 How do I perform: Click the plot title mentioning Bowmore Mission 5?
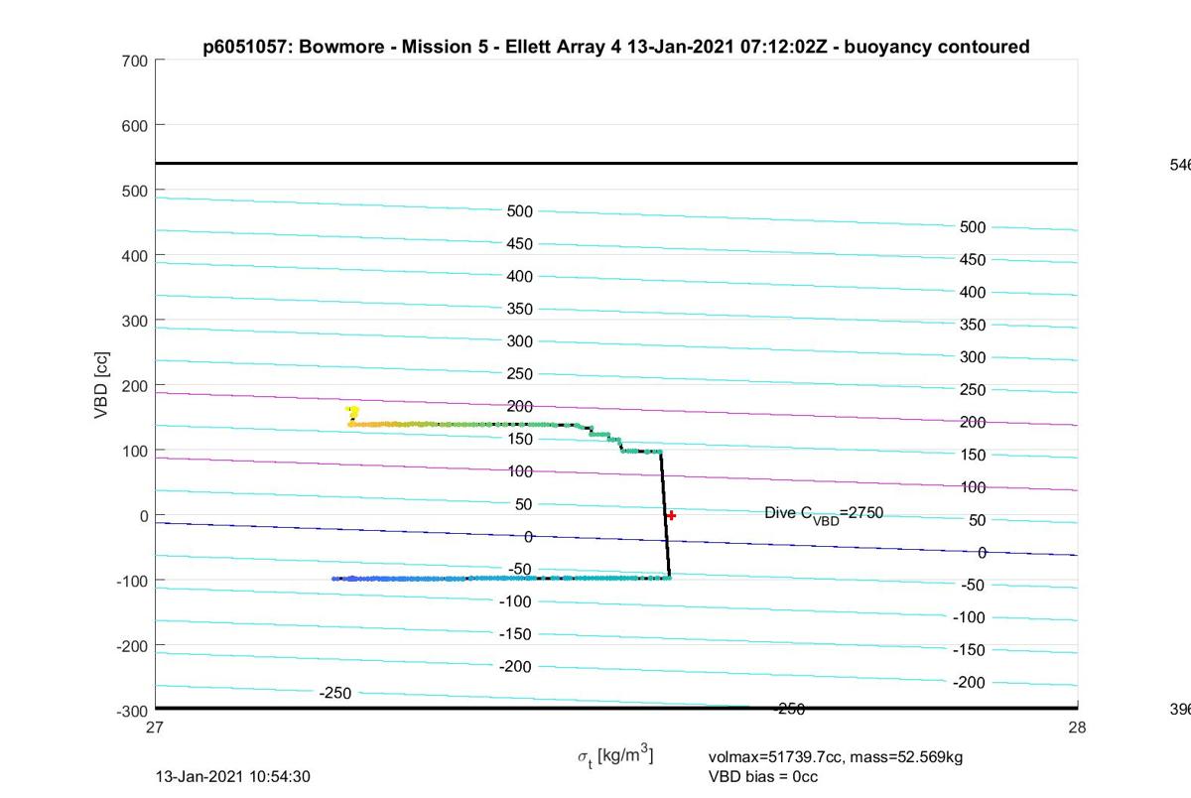615,47
